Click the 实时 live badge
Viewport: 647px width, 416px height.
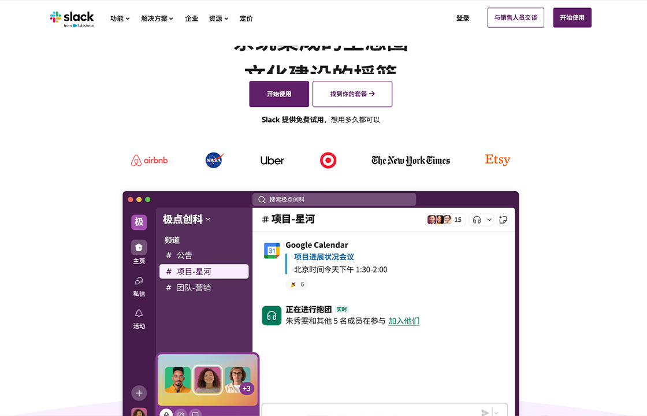click(x=341, y=310)
